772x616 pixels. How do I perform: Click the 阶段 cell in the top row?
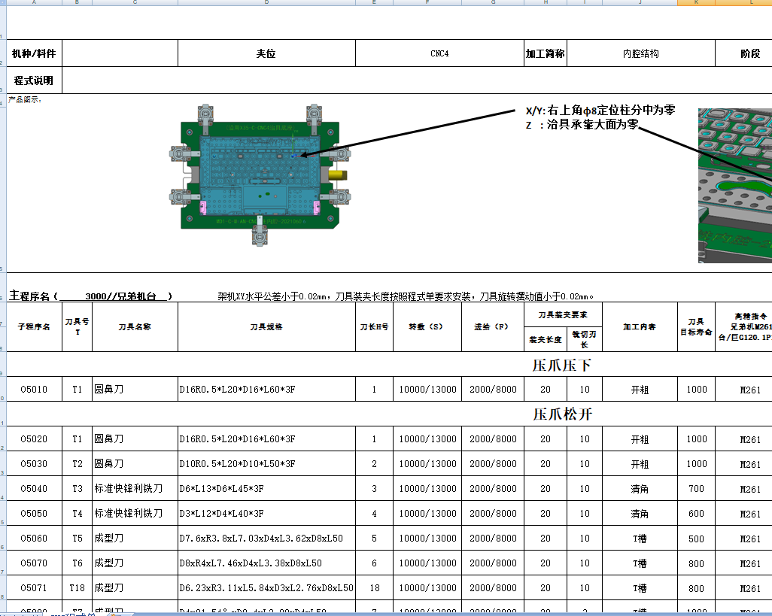click(743, 53)
